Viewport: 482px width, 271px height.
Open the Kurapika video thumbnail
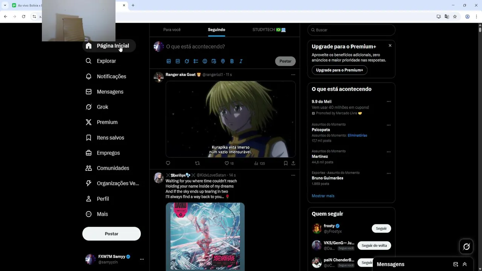point(230,119)
